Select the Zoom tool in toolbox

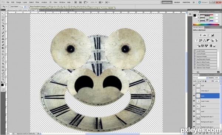[3, 80]
